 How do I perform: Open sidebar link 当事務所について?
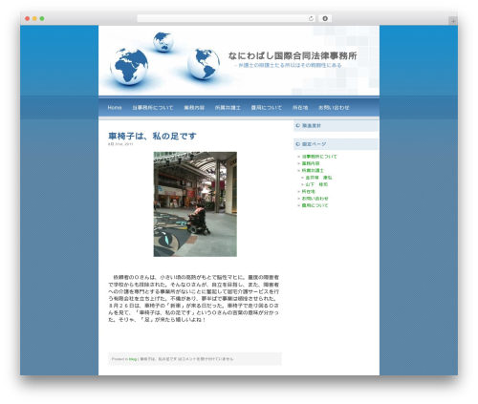[319, 157]
